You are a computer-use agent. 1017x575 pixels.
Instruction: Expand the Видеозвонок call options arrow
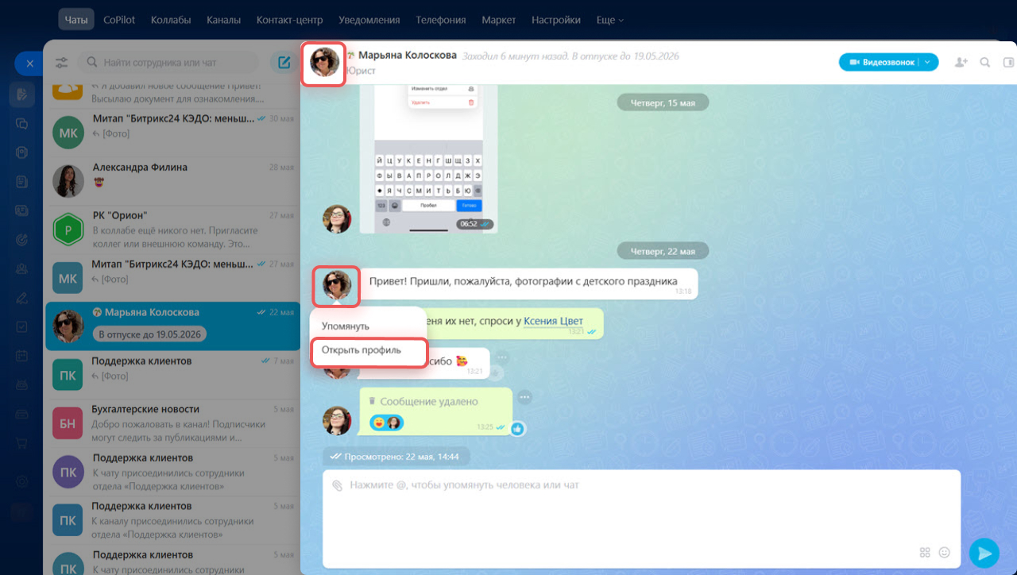click(929, 62)
